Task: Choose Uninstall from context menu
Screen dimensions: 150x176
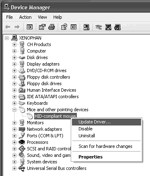Action: point(107,136)
